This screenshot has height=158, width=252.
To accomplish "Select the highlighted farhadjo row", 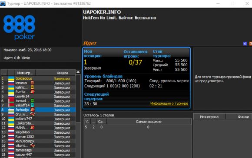I will [38, 110].
